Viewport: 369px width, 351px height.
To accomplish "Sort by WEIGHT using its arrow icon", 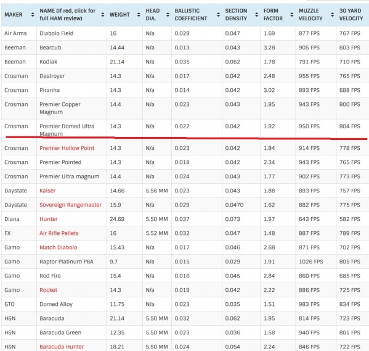I will [139, 15].
